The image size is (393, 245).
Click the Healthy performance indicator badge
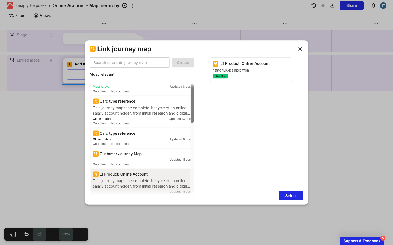click(220, 76)
